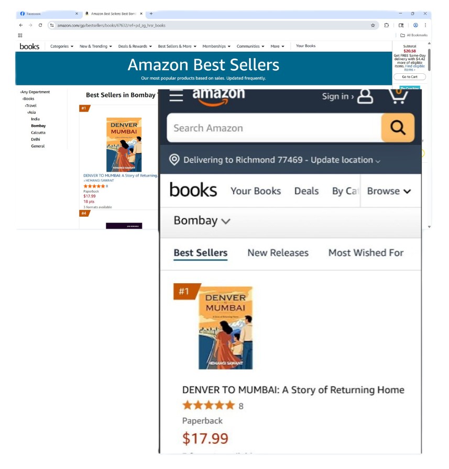
Task: Open the Categories dropdown menu
Action: tap(62, 47)
